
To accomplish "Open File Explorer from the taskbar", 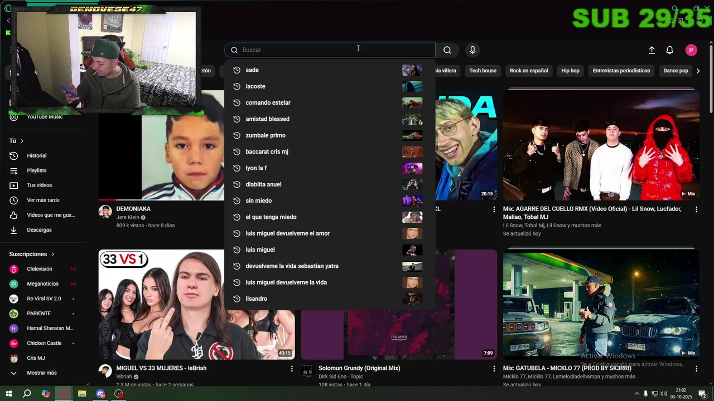I will point(82,394).
